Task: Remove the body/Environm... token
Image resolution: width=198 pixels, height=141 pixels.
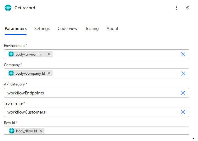Action: [49, 54]
